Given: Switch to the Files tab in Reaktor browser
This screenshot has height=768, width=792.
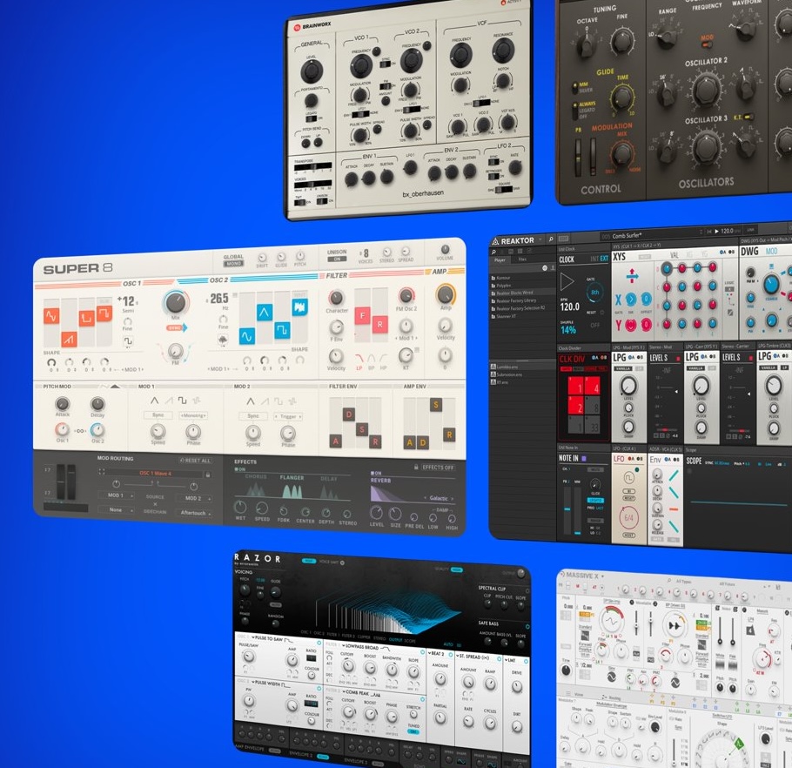Looking at the screenshot, I should pos(522,259).
